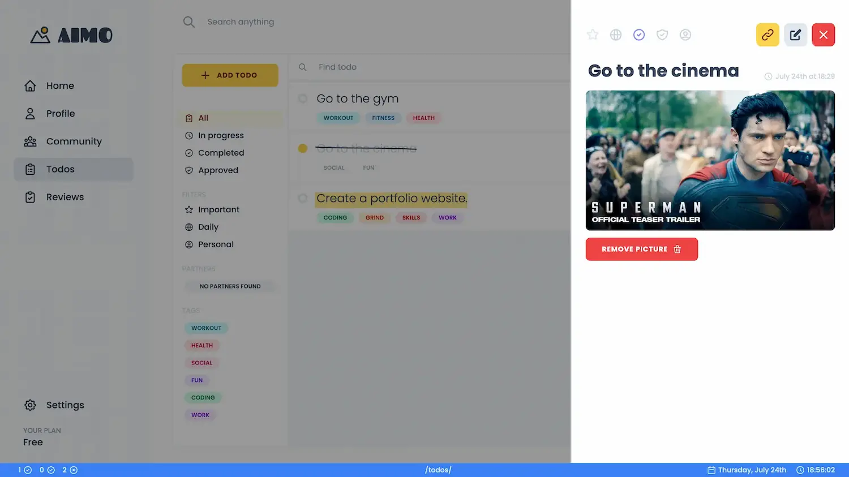Open the Profile page
The image size is (849, 477).
tap(74, 113)
